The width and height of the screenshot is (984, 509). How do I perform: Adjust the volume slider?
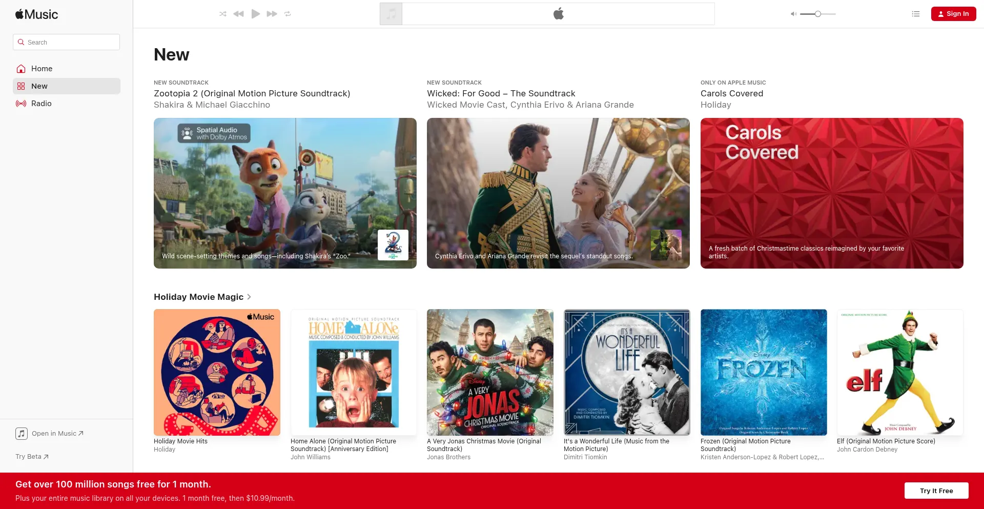click(818, 14)
